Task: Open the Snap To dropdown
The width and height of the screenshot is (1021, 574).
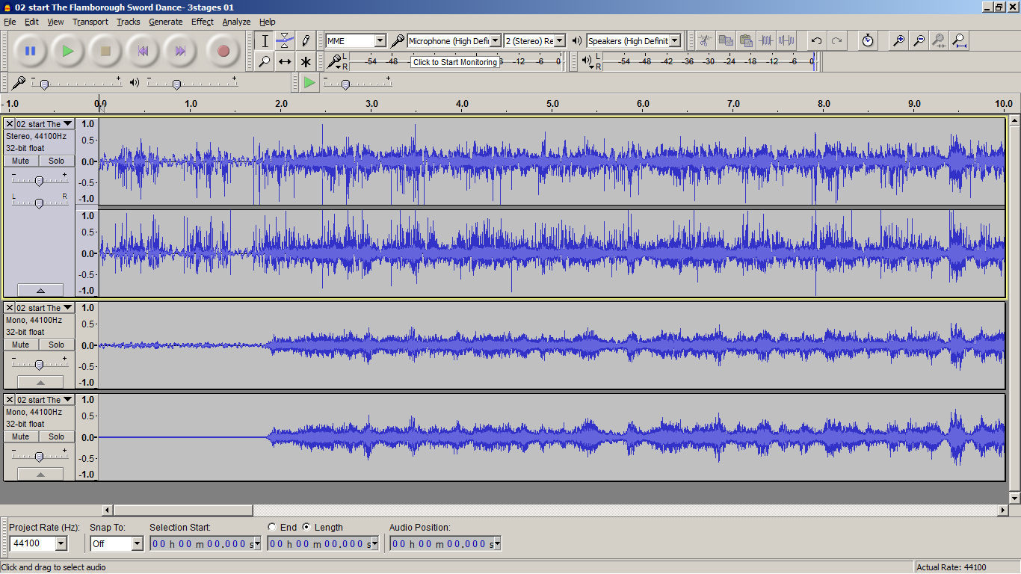Action: click(x=137, y=544)
